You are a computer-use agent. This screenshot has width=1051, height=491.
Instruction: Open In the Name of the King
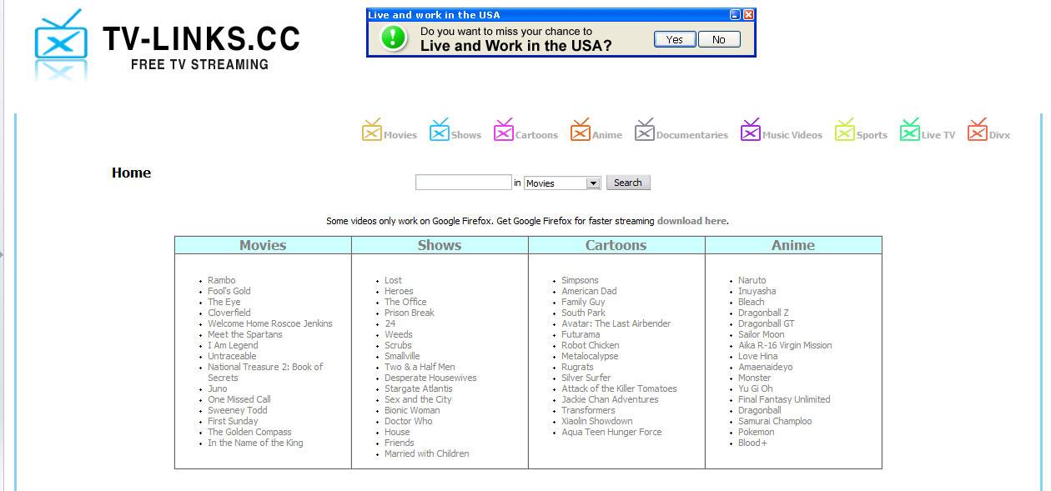(255, 443)
